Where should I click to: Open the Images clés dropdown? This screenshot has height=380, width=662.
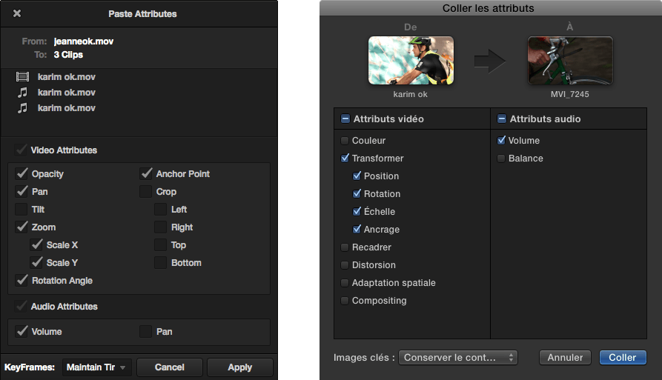458,358
